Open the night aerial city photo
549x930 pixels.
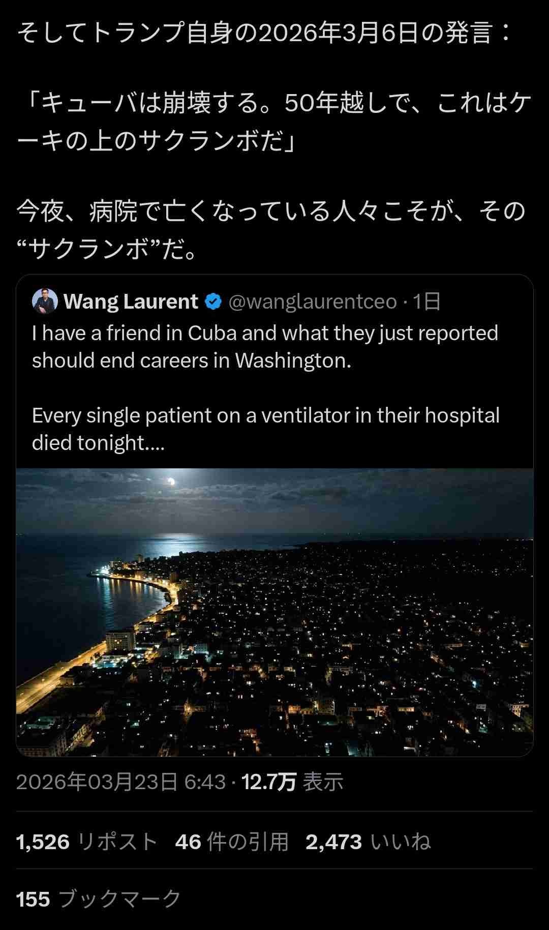point(274,612)
